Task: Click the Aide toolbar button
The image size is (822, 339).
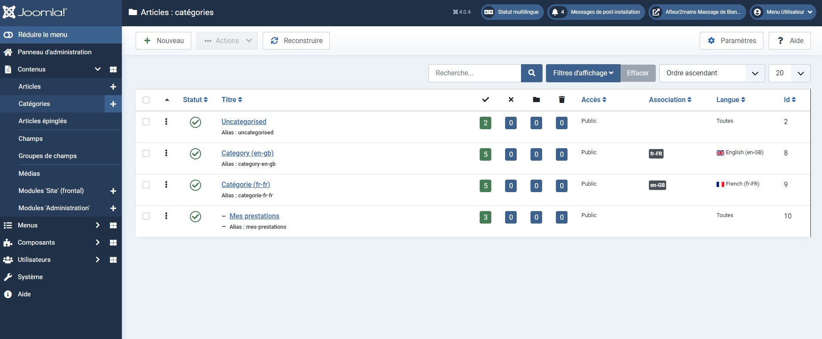Action: pyautogui.click(x=790, y=41)
